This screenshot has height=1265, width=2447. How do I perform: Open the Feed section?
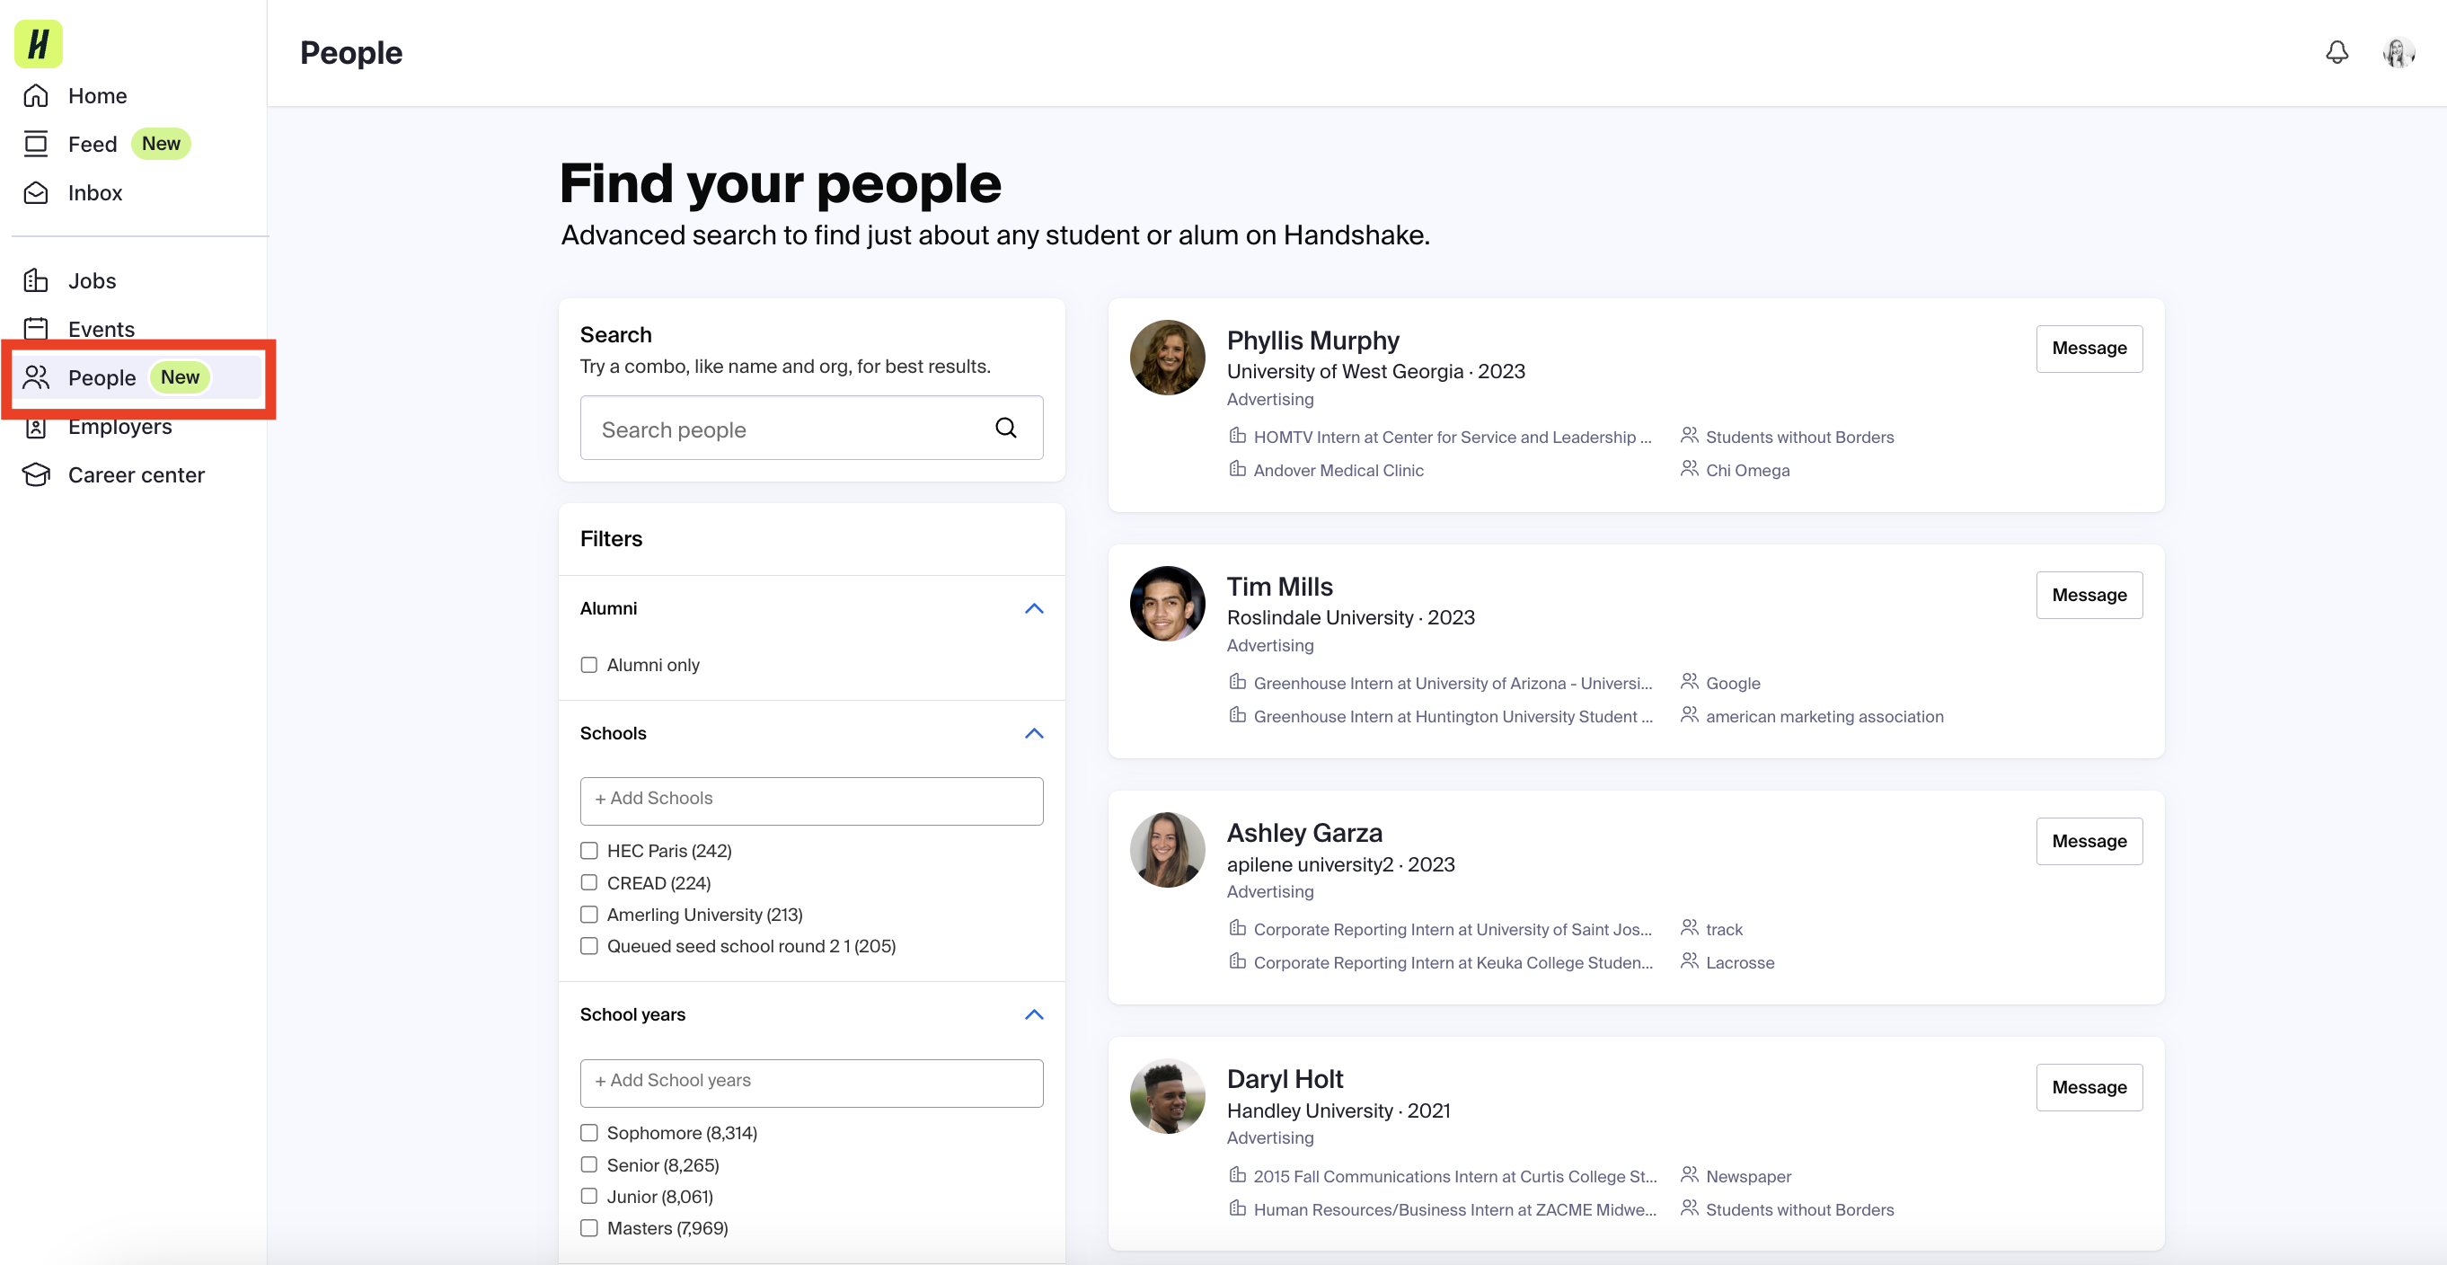[93, 144]
